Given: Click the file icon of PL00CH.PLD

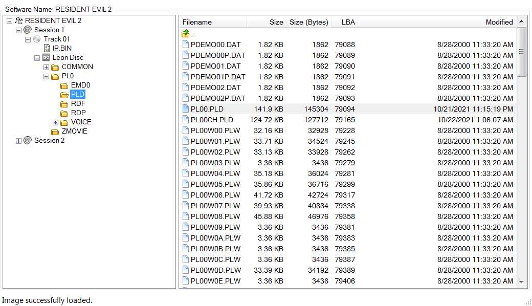Looking at the screenshot, I should coord(186,119).
